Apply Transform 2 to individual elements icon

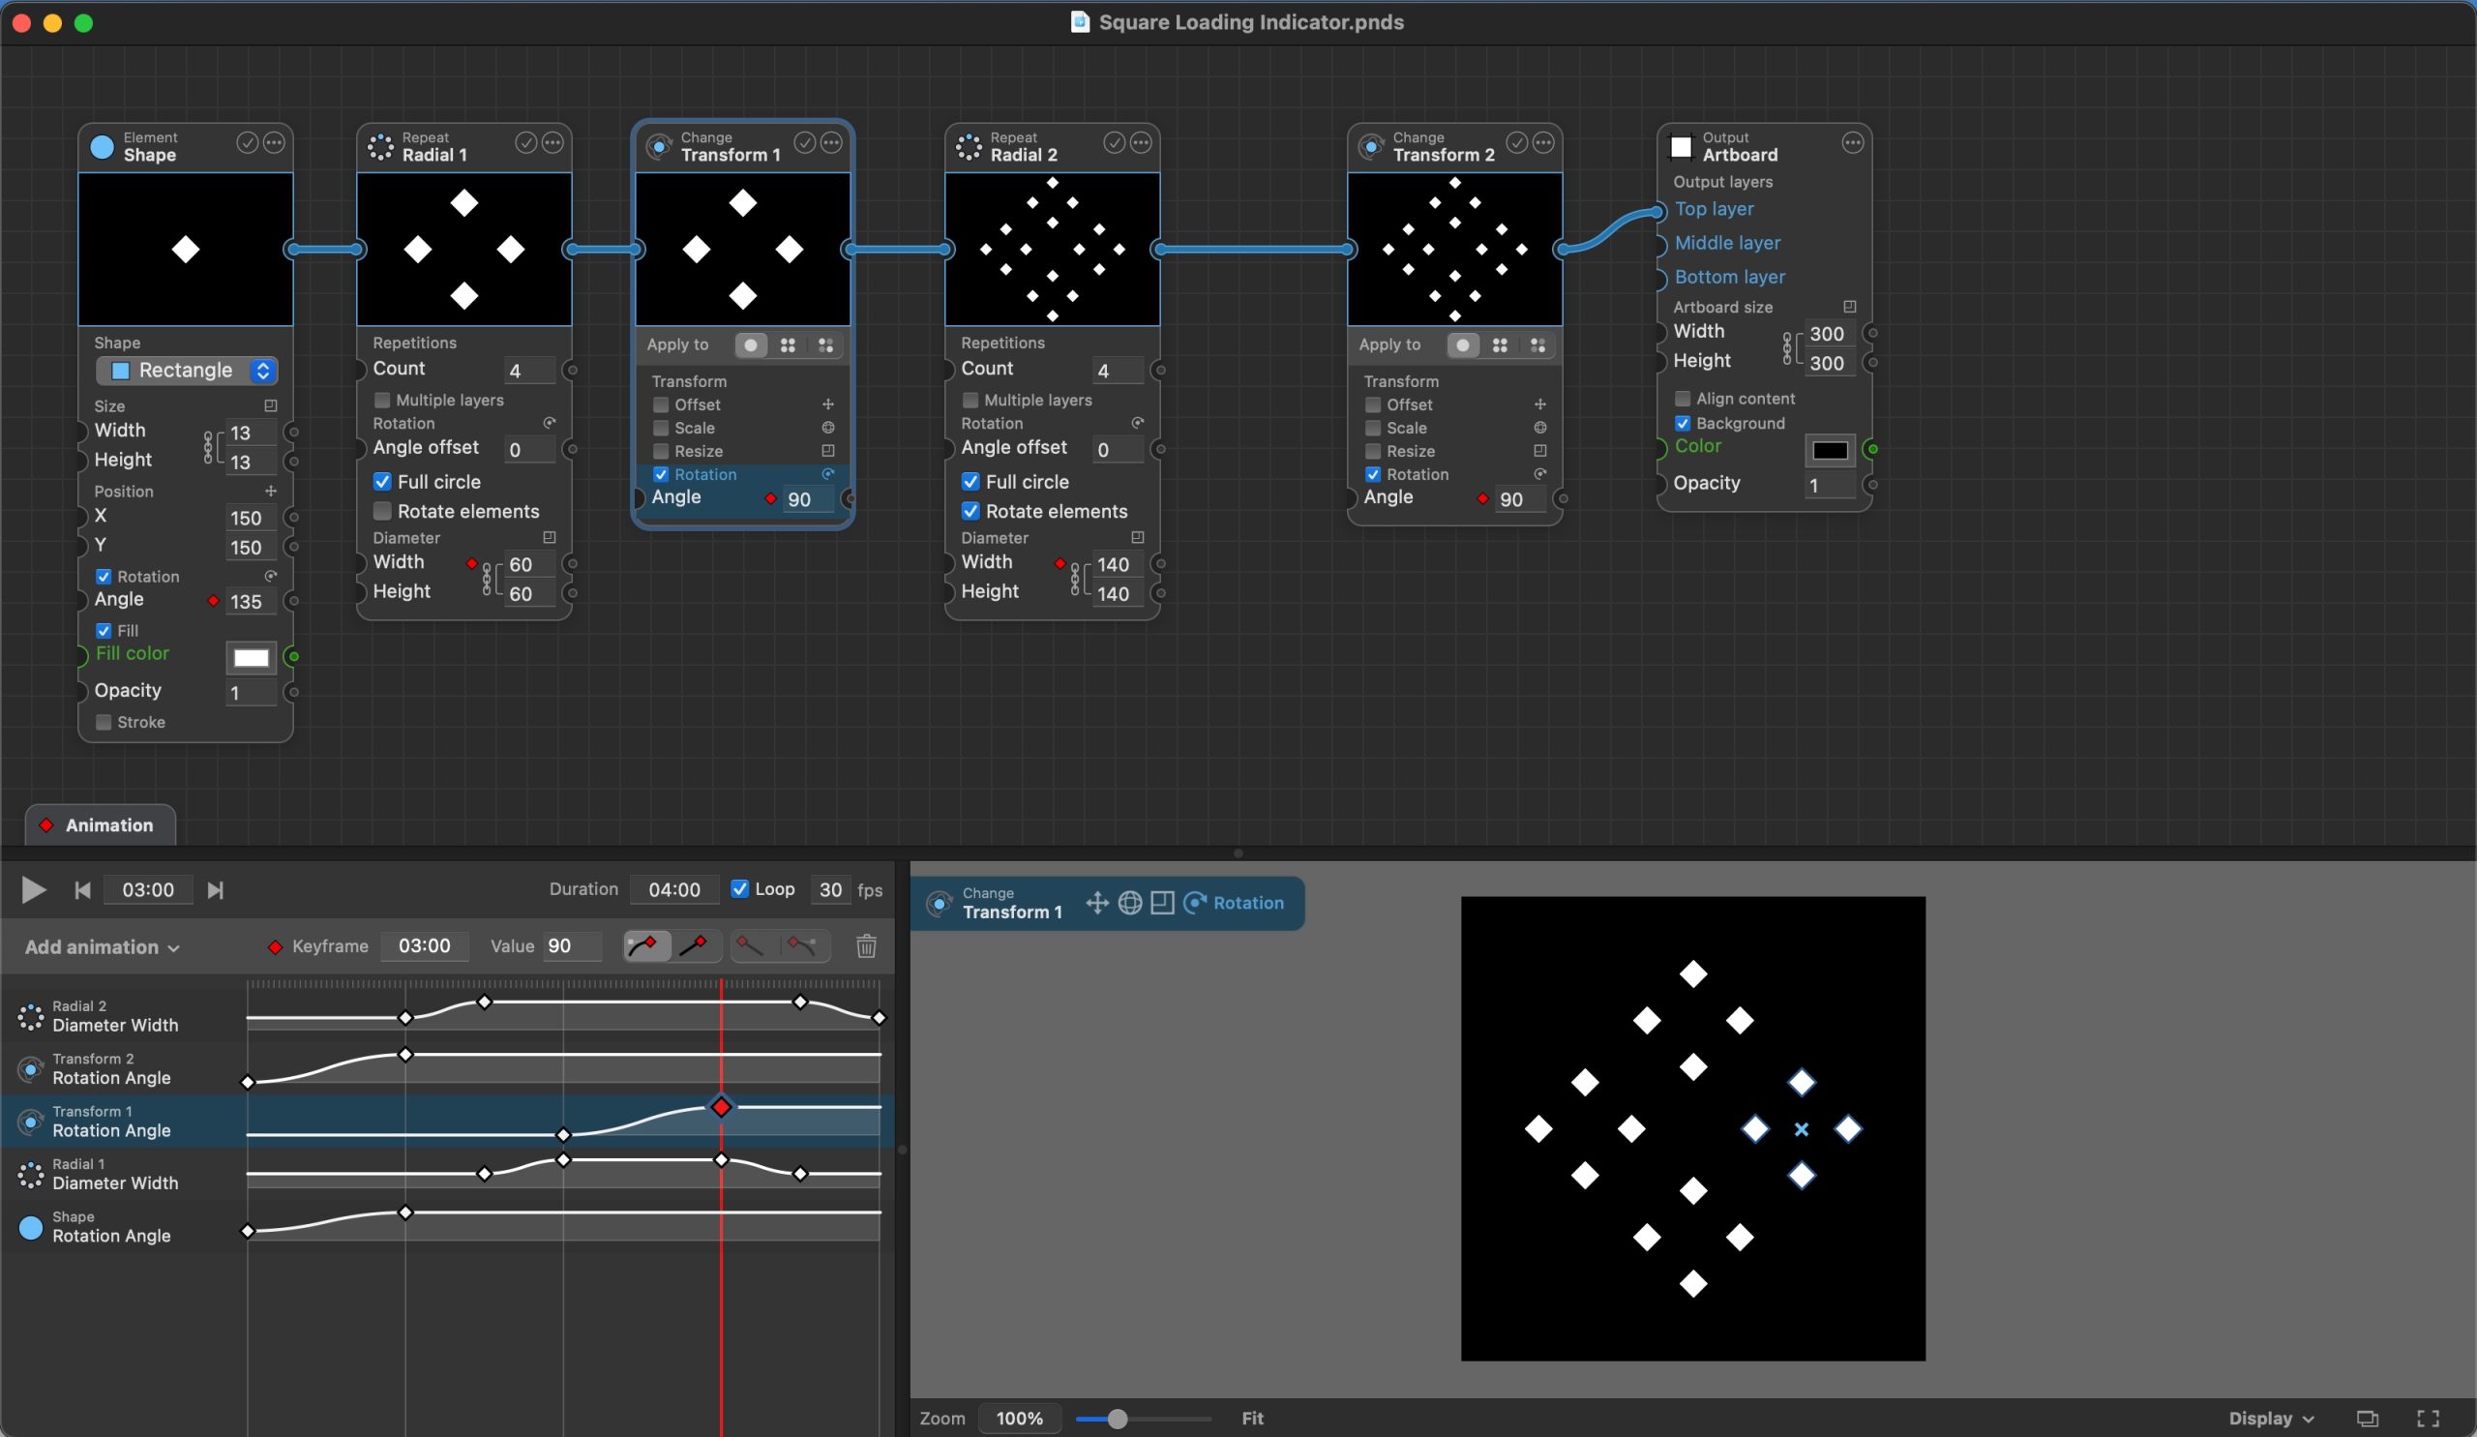coord(1538,345)
